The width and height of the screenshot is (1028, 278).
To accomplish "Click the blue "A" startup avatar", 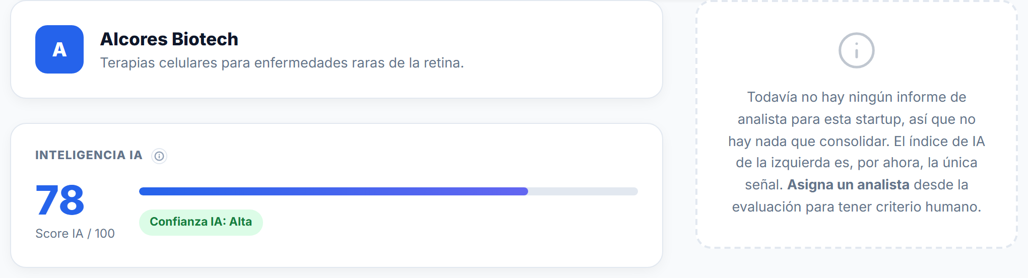I will [59, 49].
